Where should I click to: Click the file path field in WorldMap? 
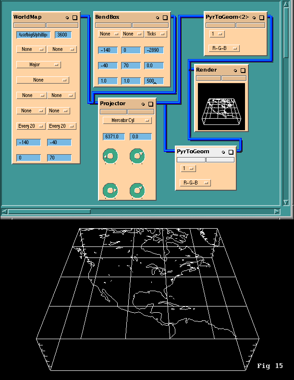coord(33,35)
